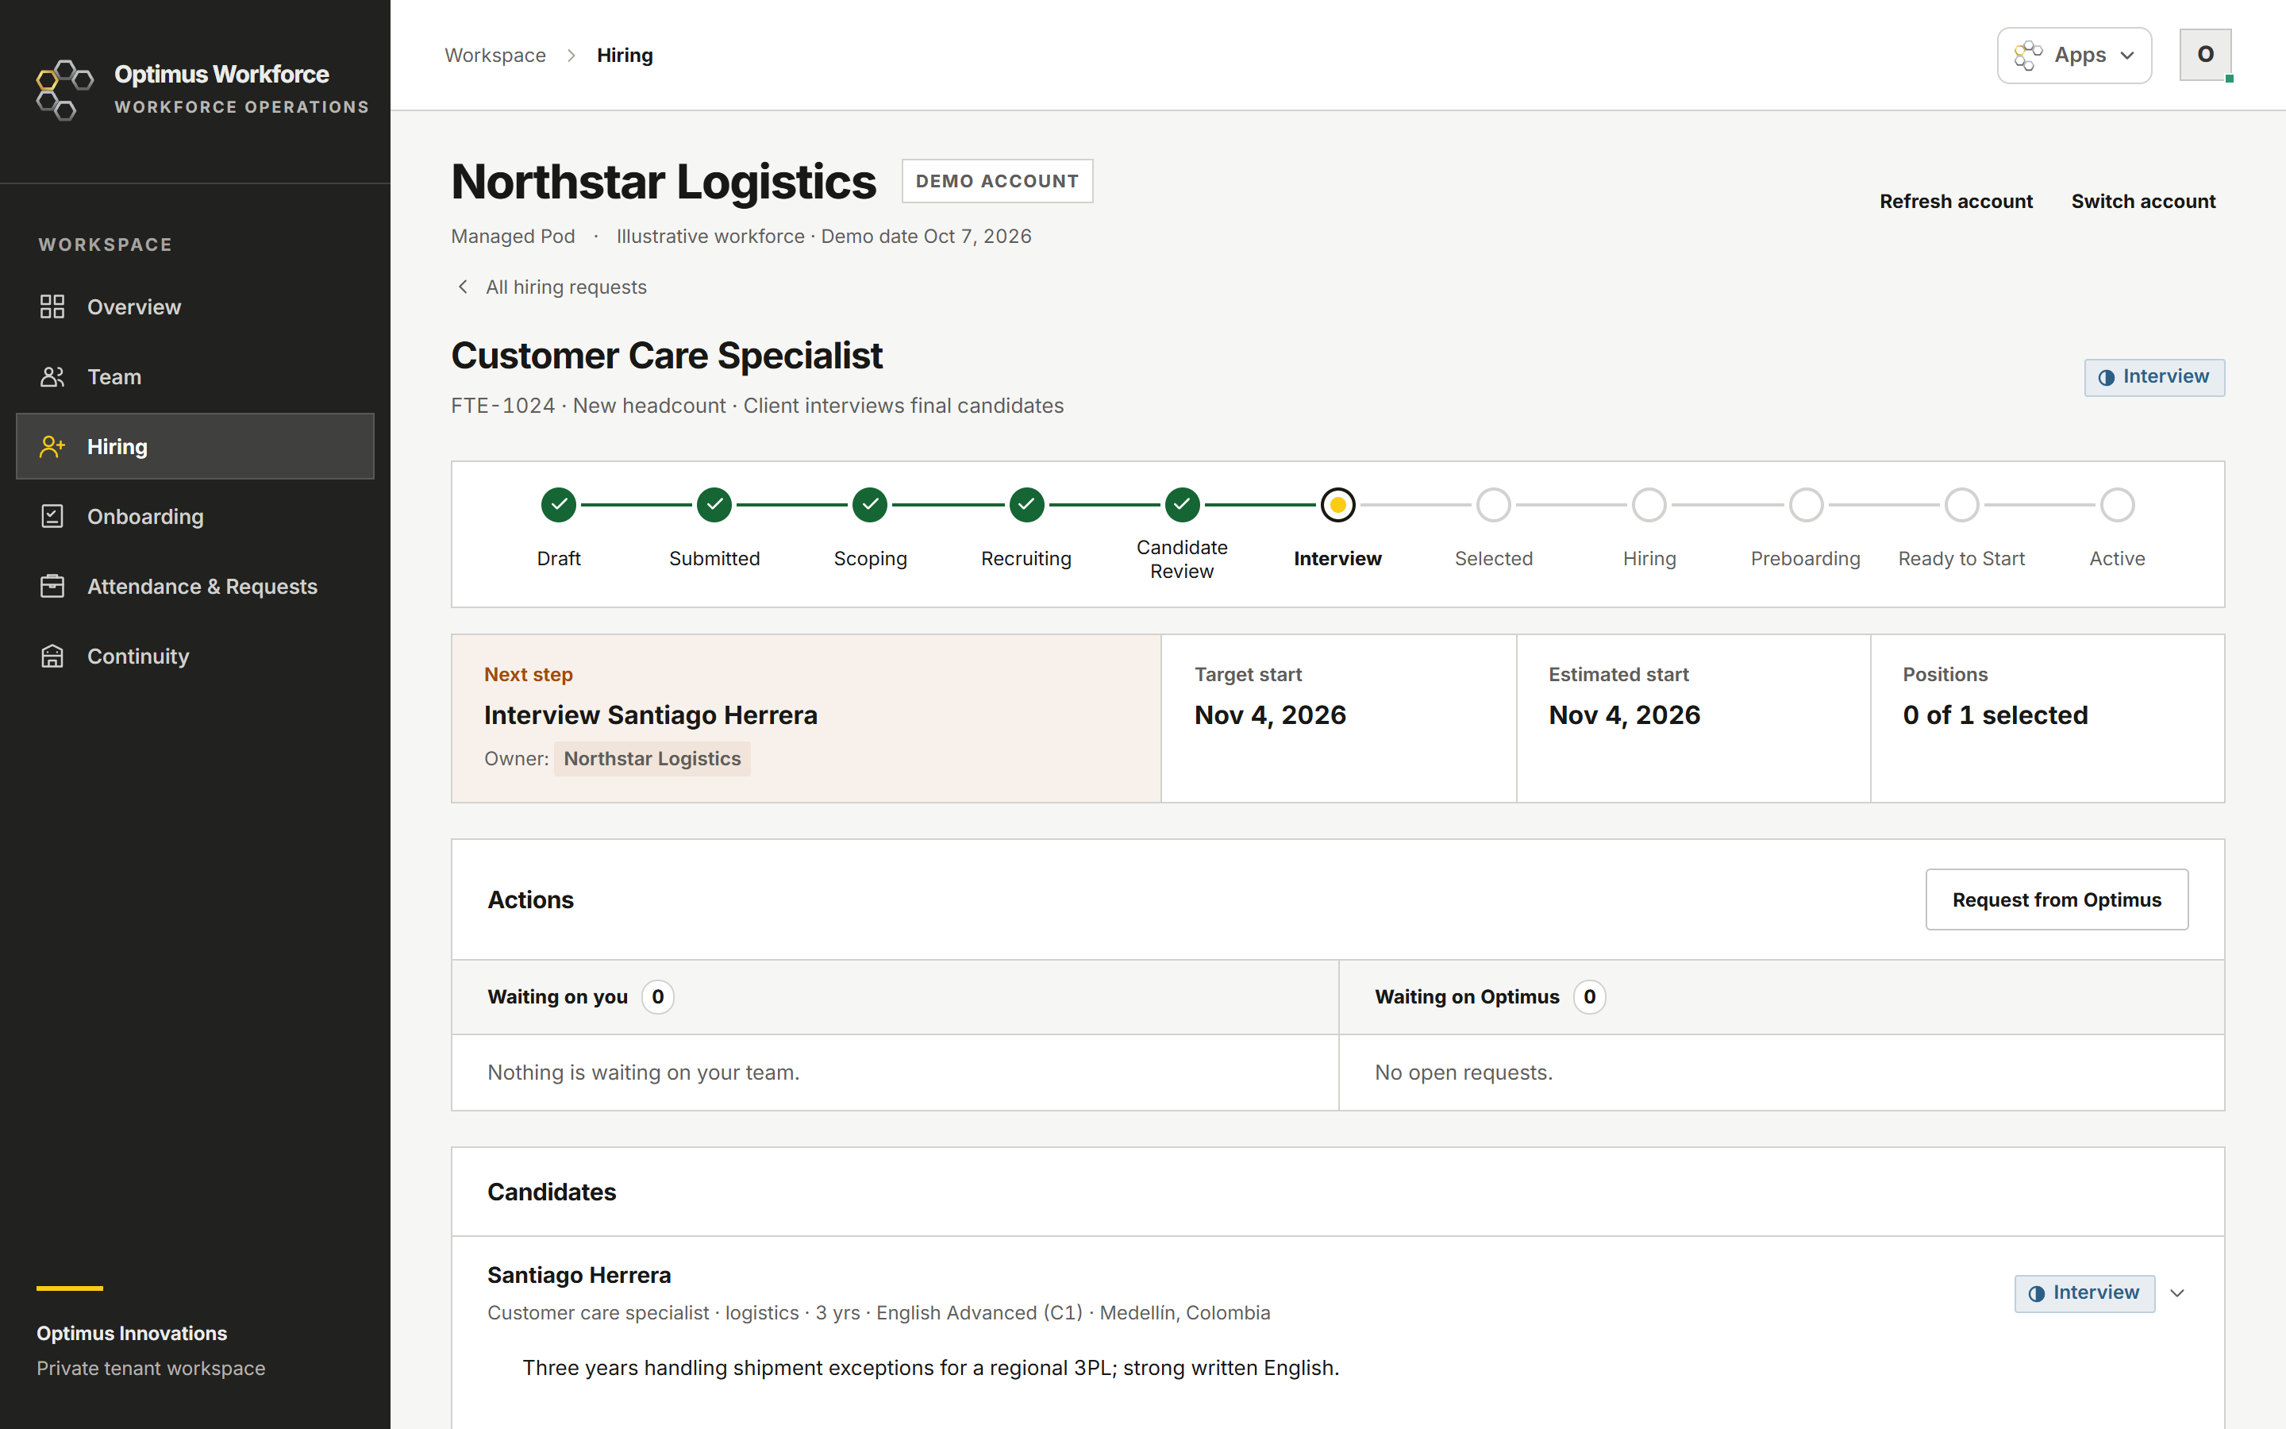This screenshot has height=1429, width=2286.
Task: Click the Ready to Start stage circle
Action: coord(1961,505)
